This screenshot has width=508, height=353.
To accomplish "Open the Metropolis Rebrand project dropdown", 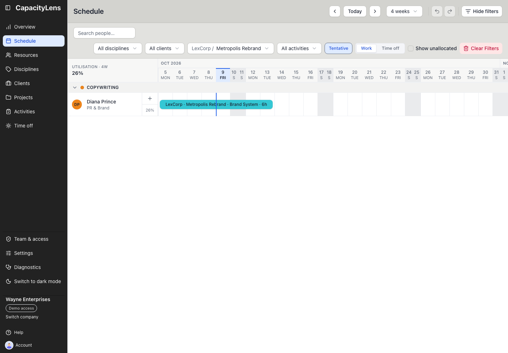I will click(231, 48).
